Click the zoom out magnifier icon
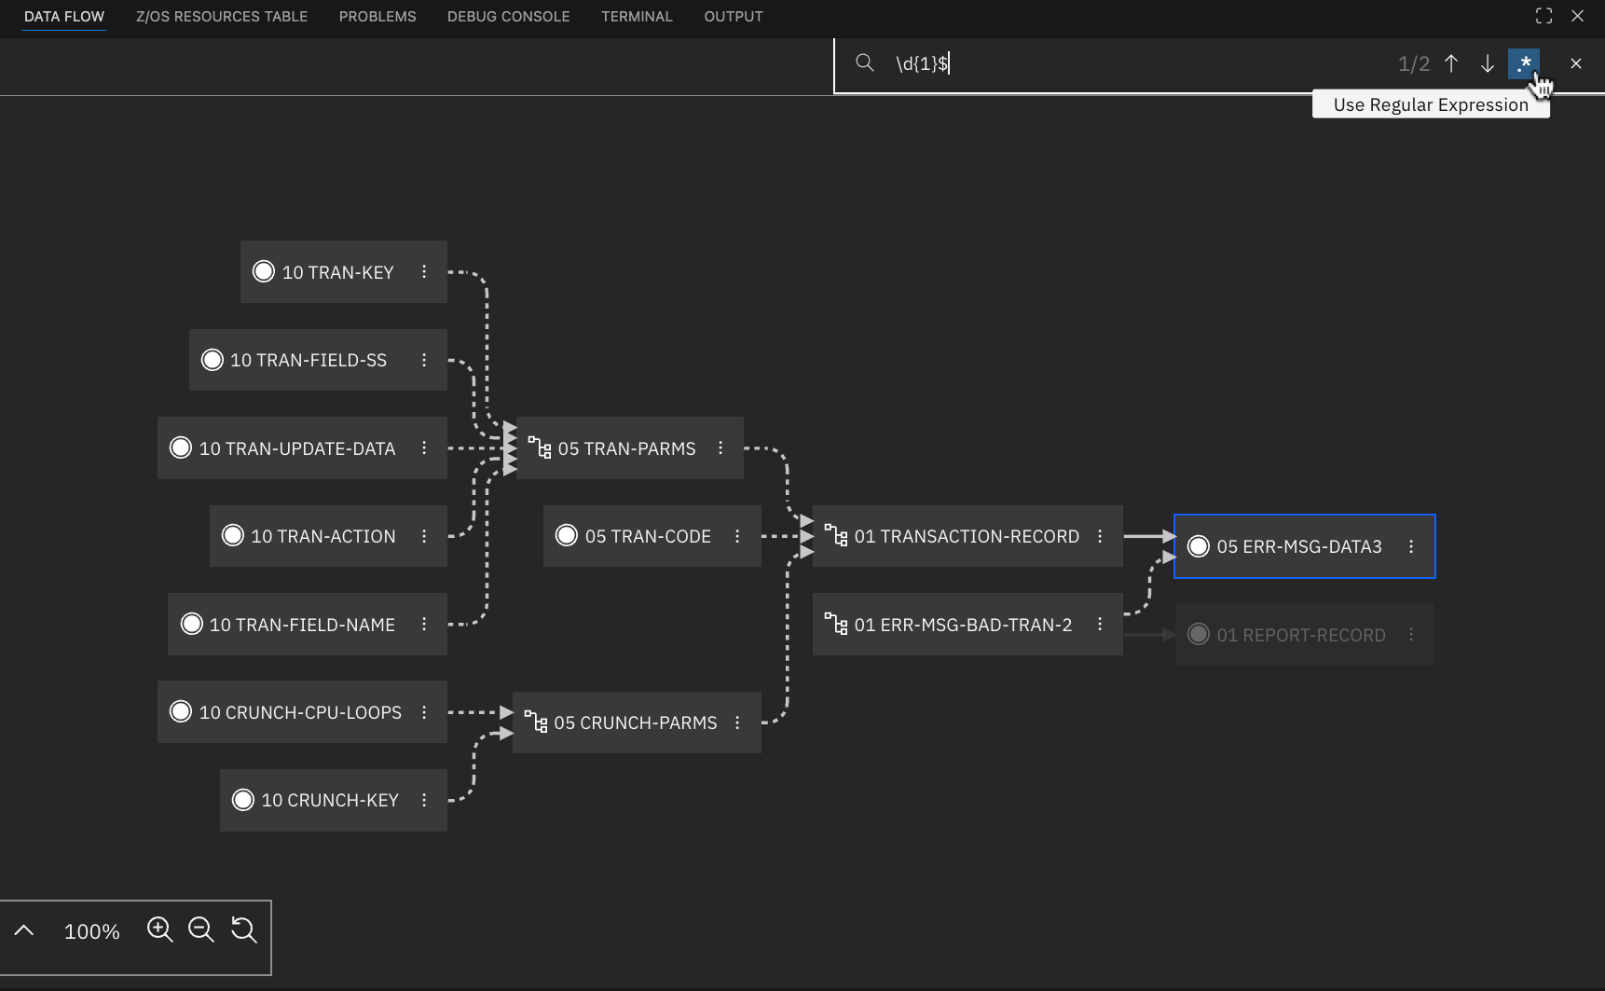1605x991 pixels. pyautogui.click(x=200, y=929)
